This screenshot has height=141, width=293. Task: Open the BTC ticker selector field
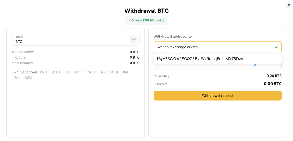click(x=75, y=39)
